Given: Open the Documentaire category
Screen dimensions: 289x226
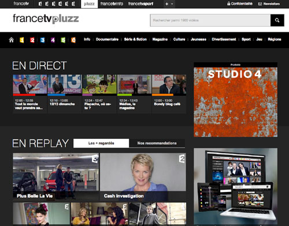Looking at the screenshot, I should [x=107, y=39].
